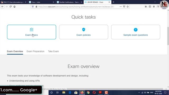Go back to the previous page

[2, 7]
